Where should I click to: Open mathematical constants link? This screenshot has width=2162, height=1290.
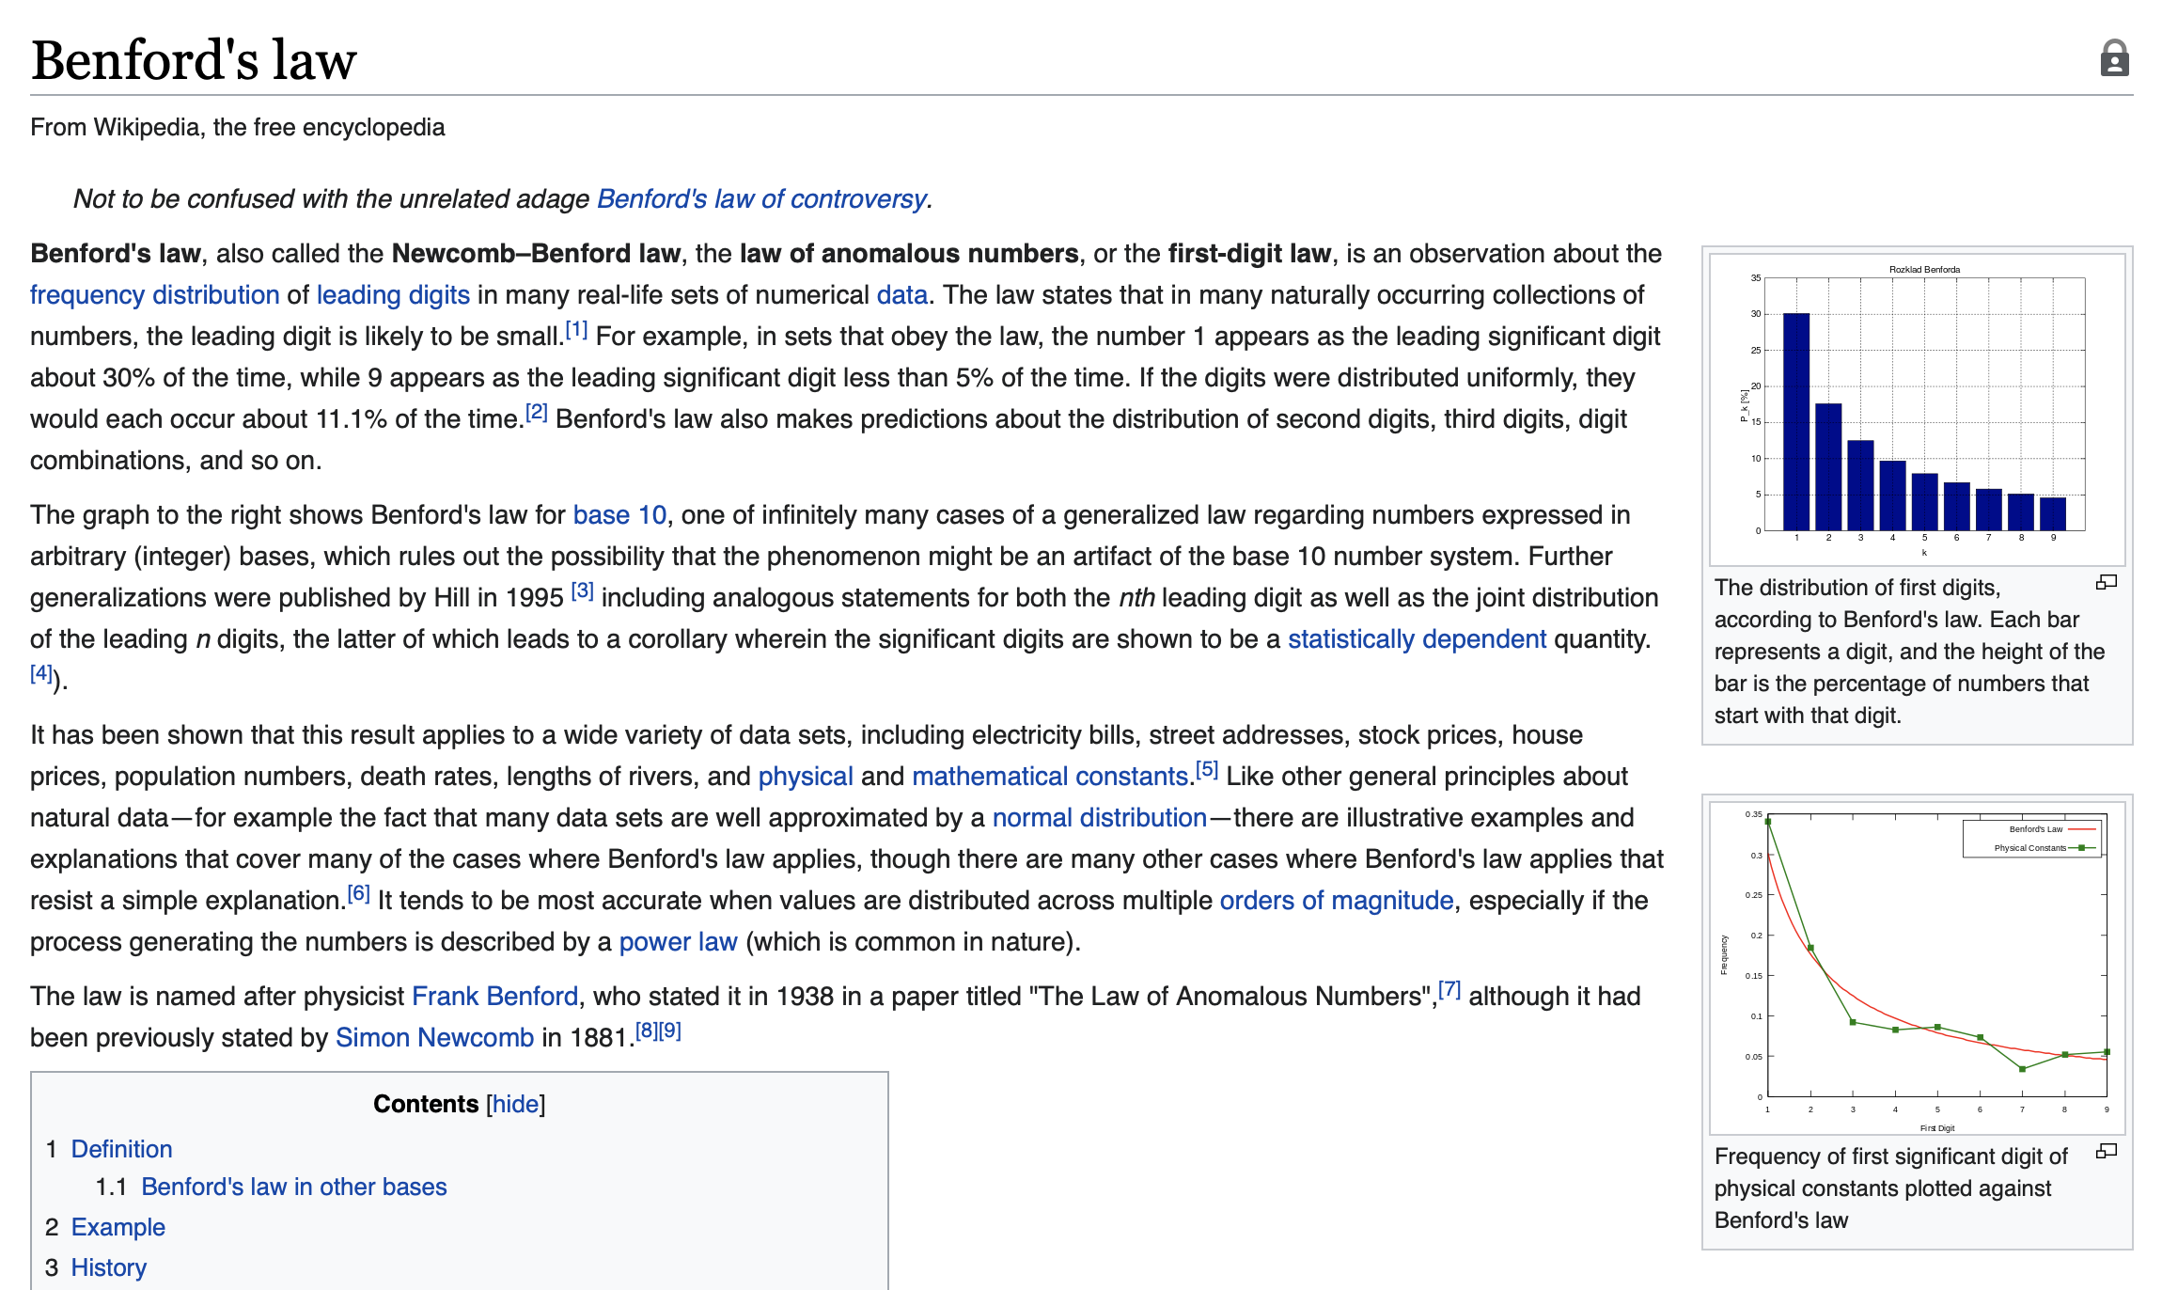click(x=1050, y=777)
